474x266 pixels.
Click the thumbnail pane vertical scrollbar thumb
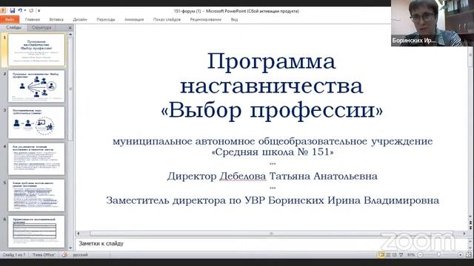70,89
